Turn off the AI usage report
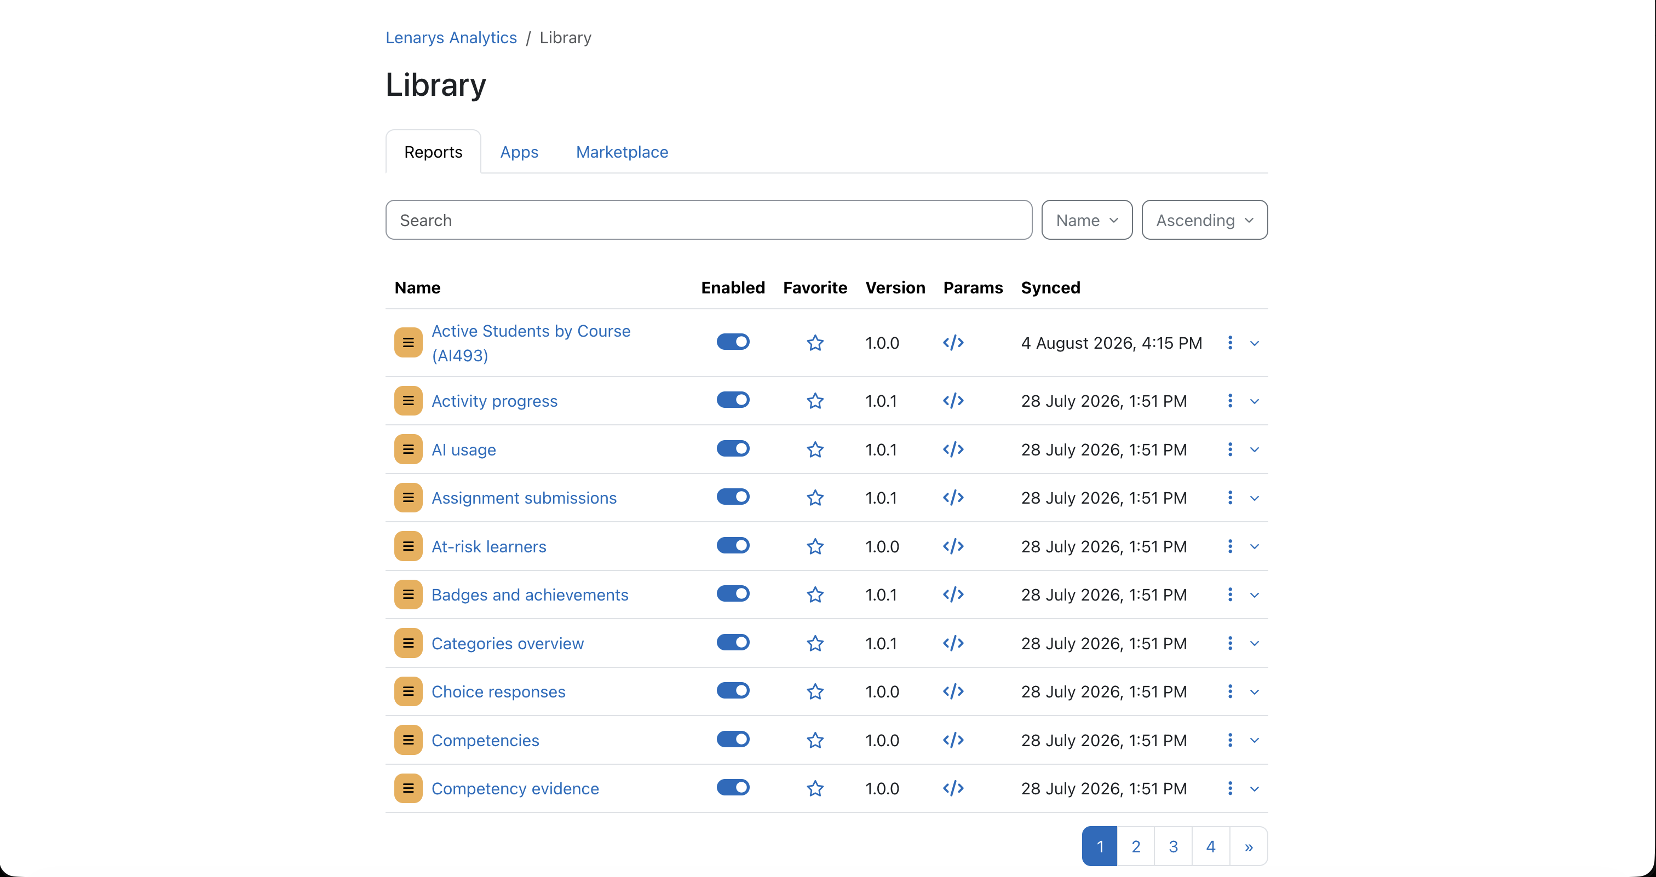1656x877 pixels. click(x=733, y=448)
